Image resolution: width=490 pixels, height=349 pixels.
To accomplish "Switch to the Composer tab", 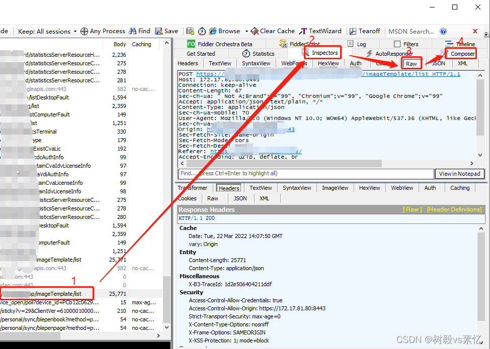I will tap(460, 54).
